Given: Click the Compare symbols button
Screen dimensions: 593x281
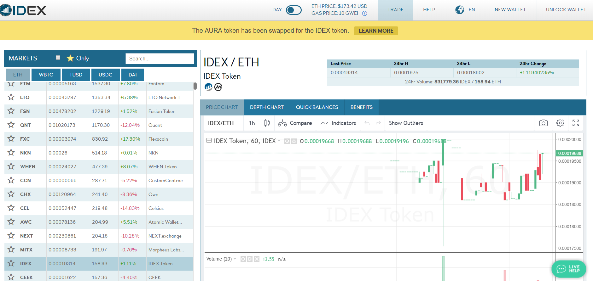Looking at the screenshot, I should coord(295,123).
